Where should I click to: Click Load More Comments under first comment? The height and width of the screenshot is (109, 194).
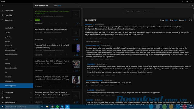point(93,42)
